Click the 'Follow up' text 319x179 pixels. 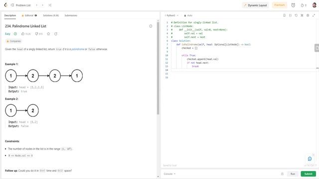click(11, 171)
